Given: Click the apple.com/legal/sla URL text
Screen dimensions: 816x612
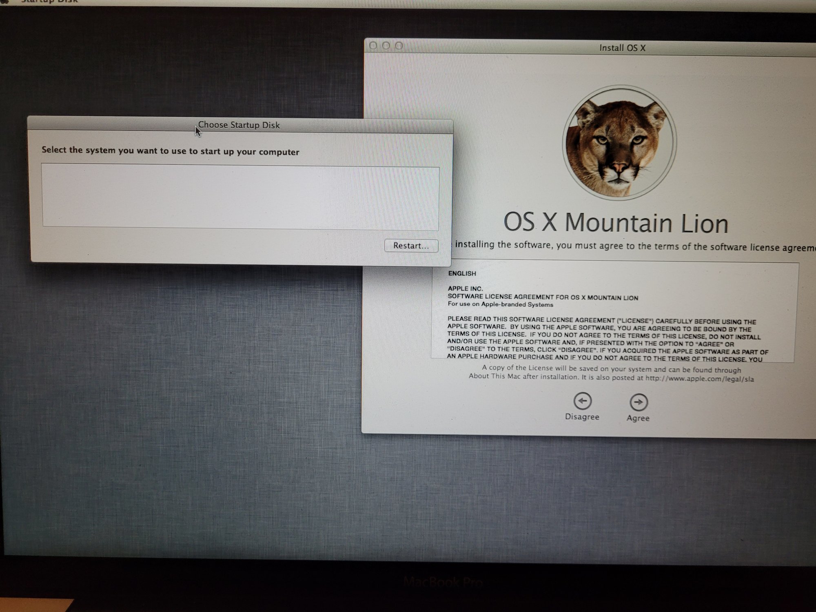Looking at the screenshot, I should click(699, 379).
